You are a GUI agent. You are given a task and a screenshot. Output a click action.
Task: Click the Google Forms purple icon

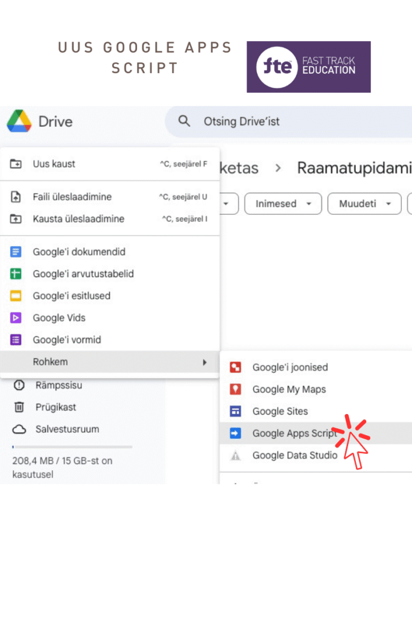click(16, 340)
